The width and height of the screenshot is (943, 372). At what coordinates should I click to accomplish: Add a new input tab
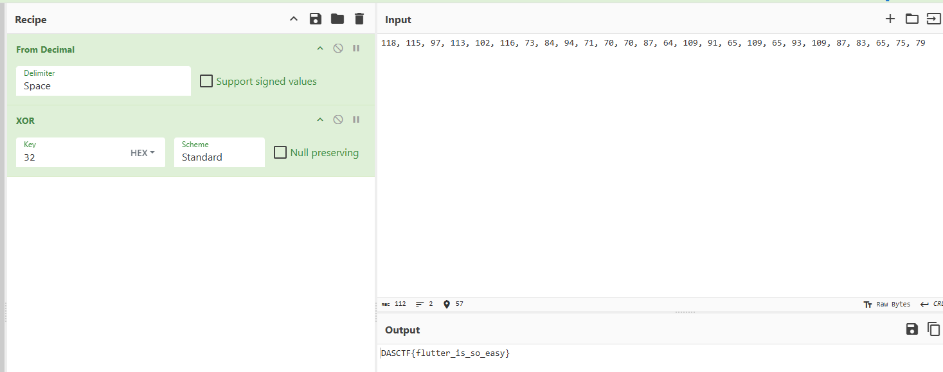[890, 19]
